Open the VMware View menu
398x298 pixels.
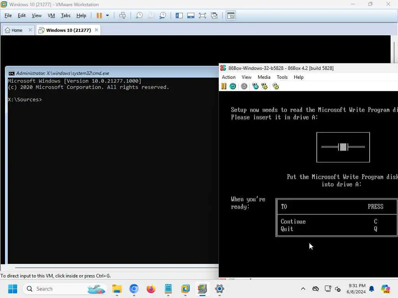click(37, 16)
